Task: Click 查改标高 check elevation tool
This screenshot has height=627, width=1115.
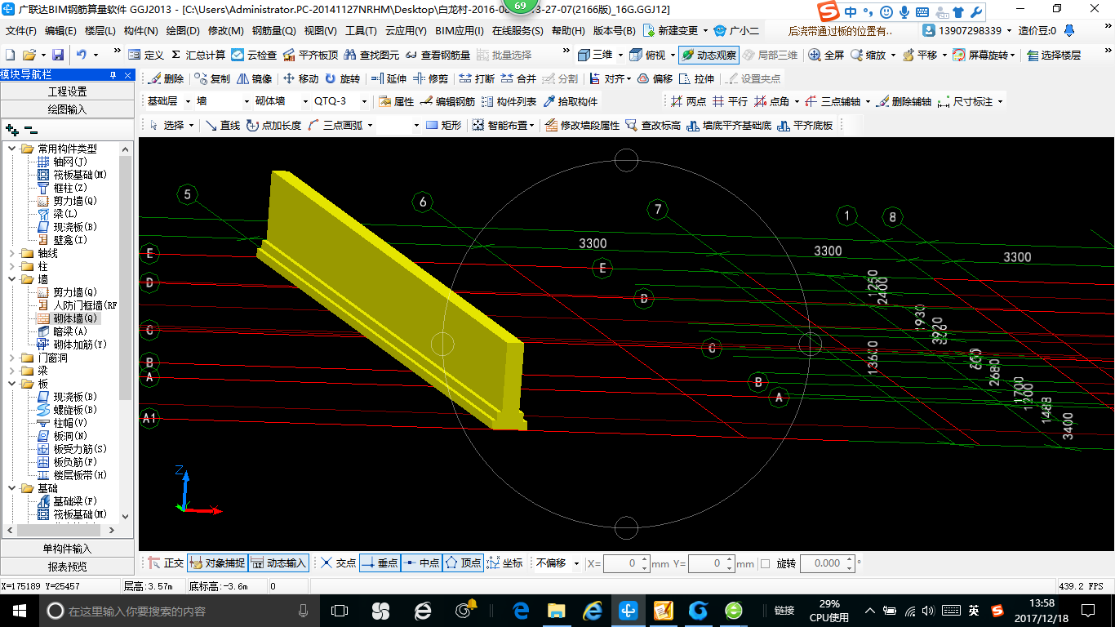Action: 653,125
